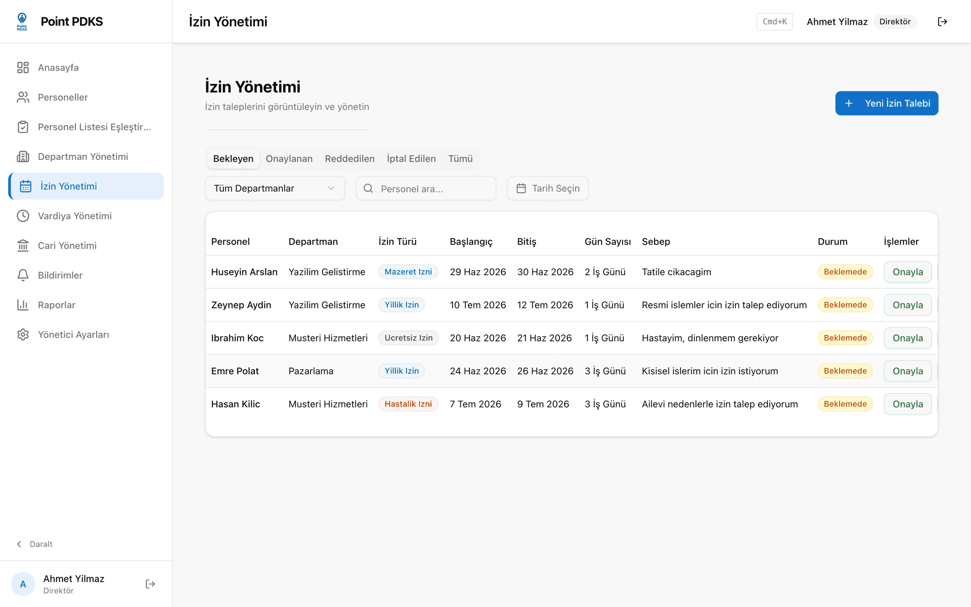The height and width of the screenshot is (607, 971).
Task: Click the Yönetici Ayarları gear icon
Action: click(x=23, y=334)
